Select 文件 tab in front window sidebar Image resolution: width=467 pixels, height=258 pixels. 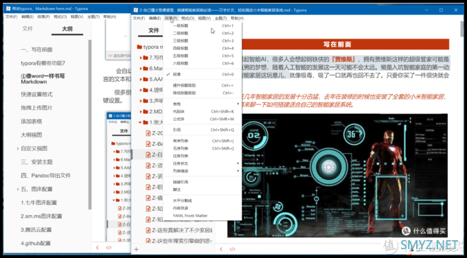point(154,30)
